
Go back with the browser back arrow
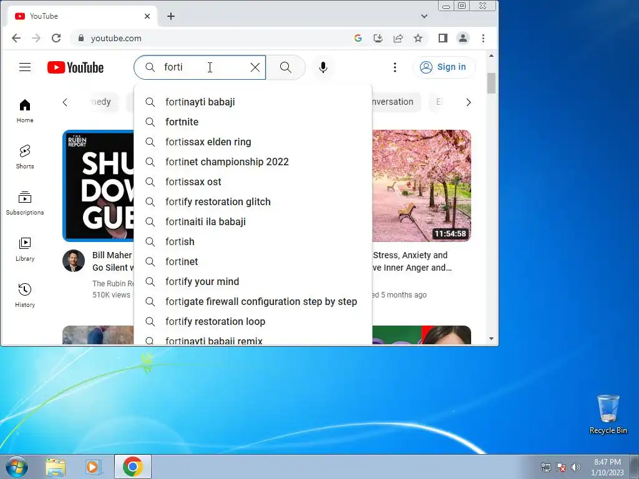point(16,38)
